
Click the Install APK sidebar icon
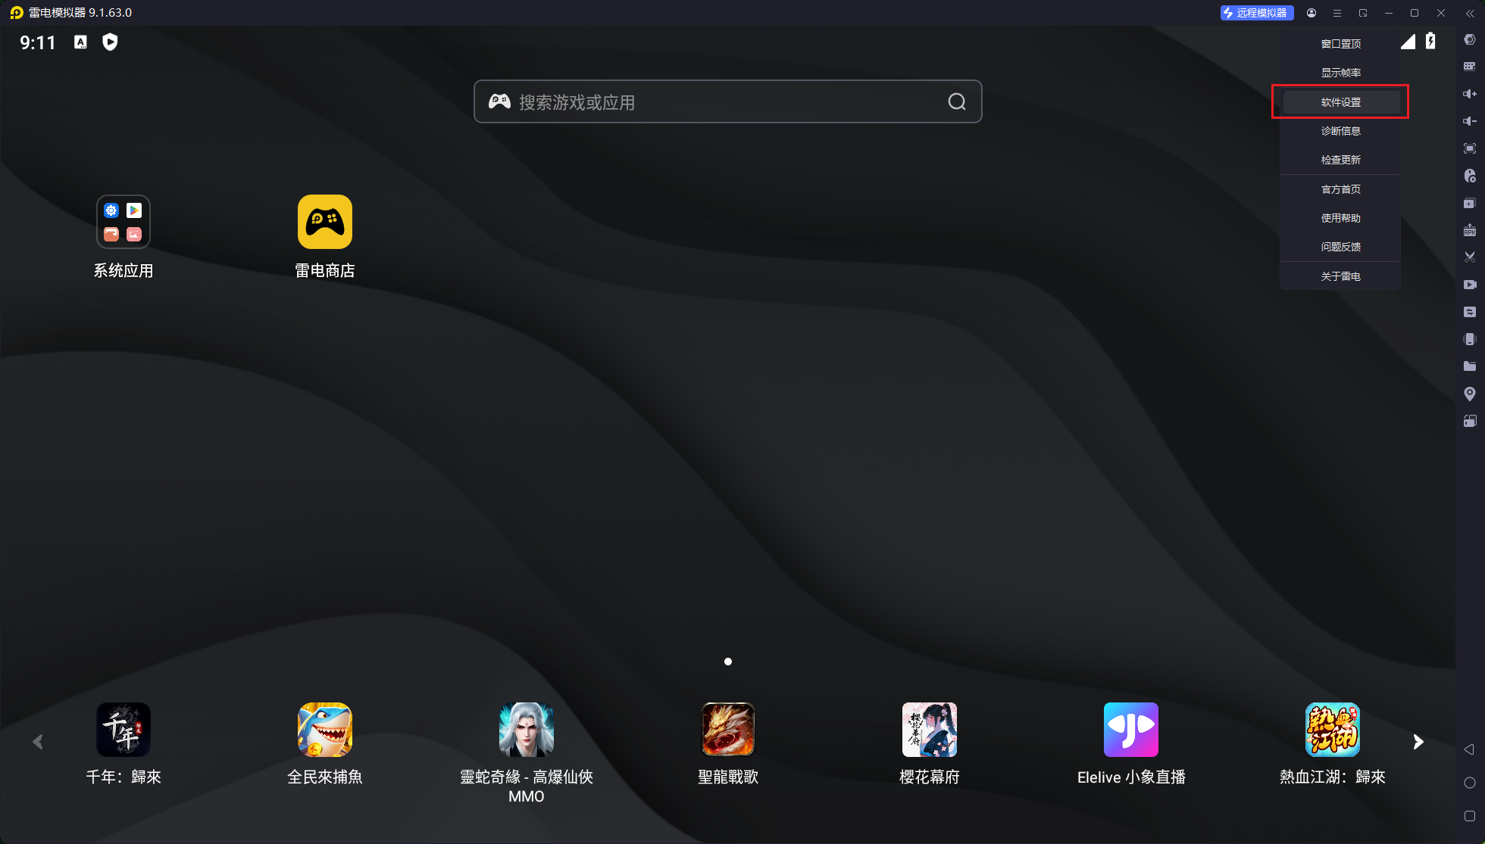point(1469,230)
